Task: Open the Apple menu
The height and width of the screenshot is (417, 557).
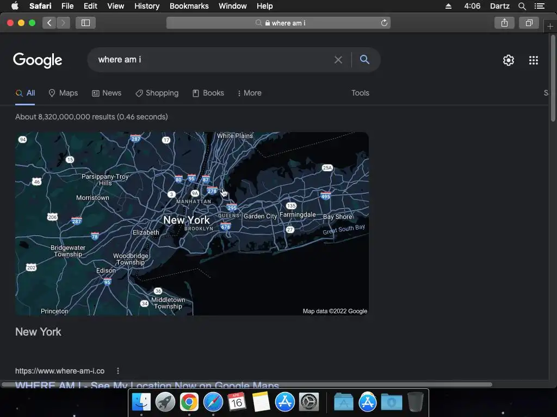Action: coord(15,6)
